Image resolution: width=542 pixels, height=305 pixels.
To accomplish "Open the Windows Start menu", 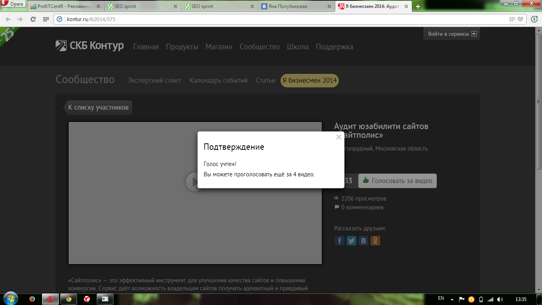I will tap(10, 299).
